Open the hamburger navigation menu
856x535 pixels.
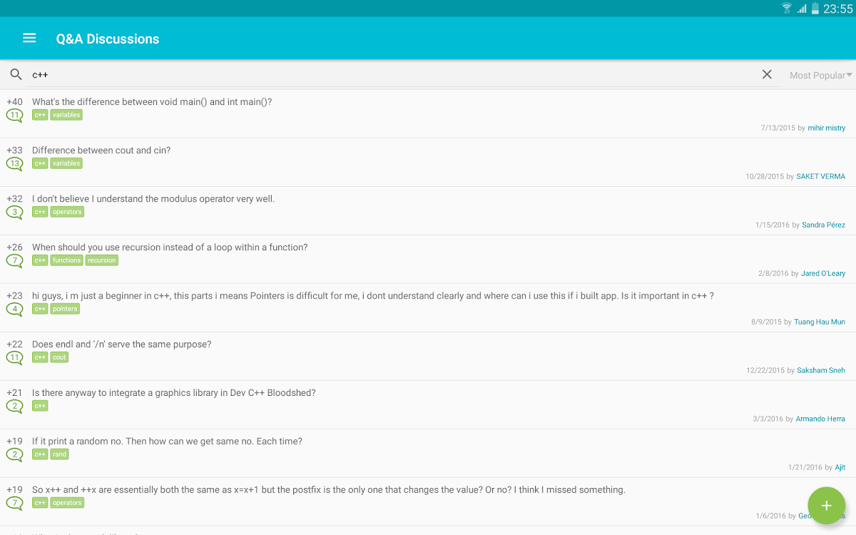coord(29,39)
